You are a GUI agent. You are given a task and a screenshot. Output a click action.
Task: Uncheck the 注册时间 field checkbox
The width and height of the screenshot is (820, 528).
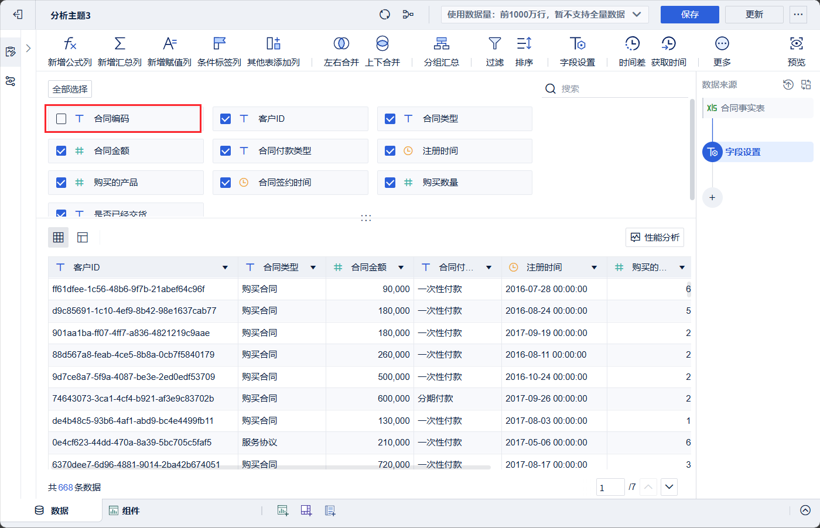coord(390,151)
